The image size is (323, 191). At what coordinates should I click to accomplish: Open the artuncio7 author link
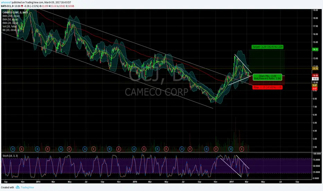tap(6, 2)
